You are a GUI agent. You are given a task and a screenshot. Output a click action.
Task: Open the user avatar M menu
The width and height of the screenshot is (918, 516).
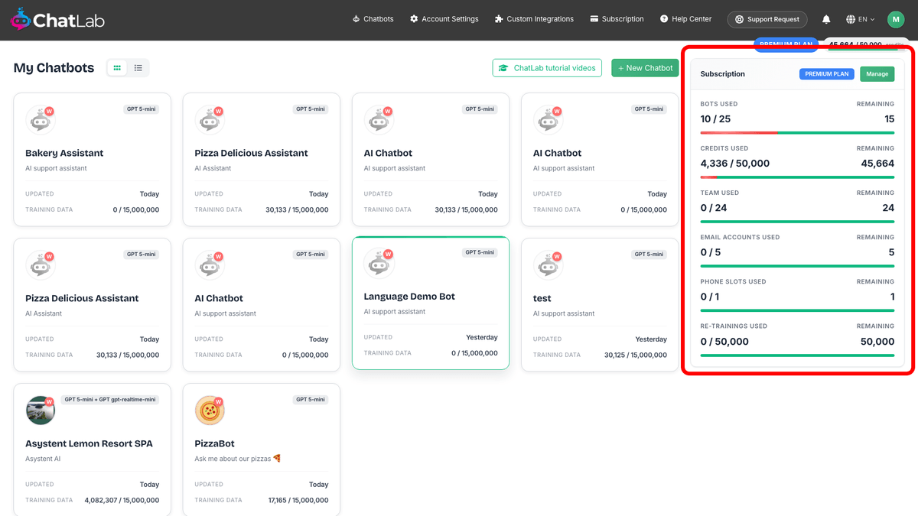[896, 19]
